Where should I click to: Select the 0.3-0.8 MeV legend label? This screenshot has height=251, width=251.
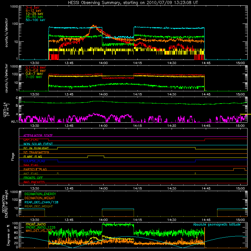pos(36,71)
